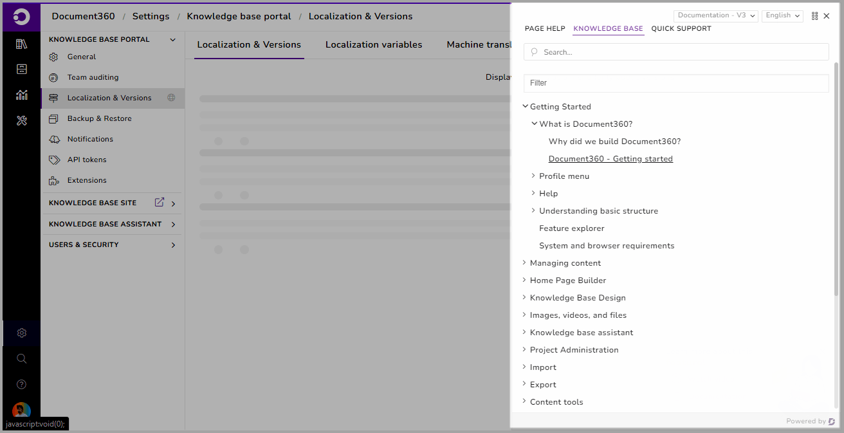The image size is (844, 433).
Task: Click the Powered by Document360 logo
Action: coord(832,421)
